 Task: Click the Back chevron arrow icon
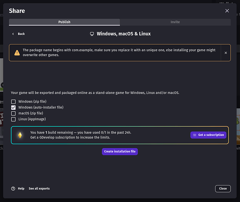tap(13, 34)
